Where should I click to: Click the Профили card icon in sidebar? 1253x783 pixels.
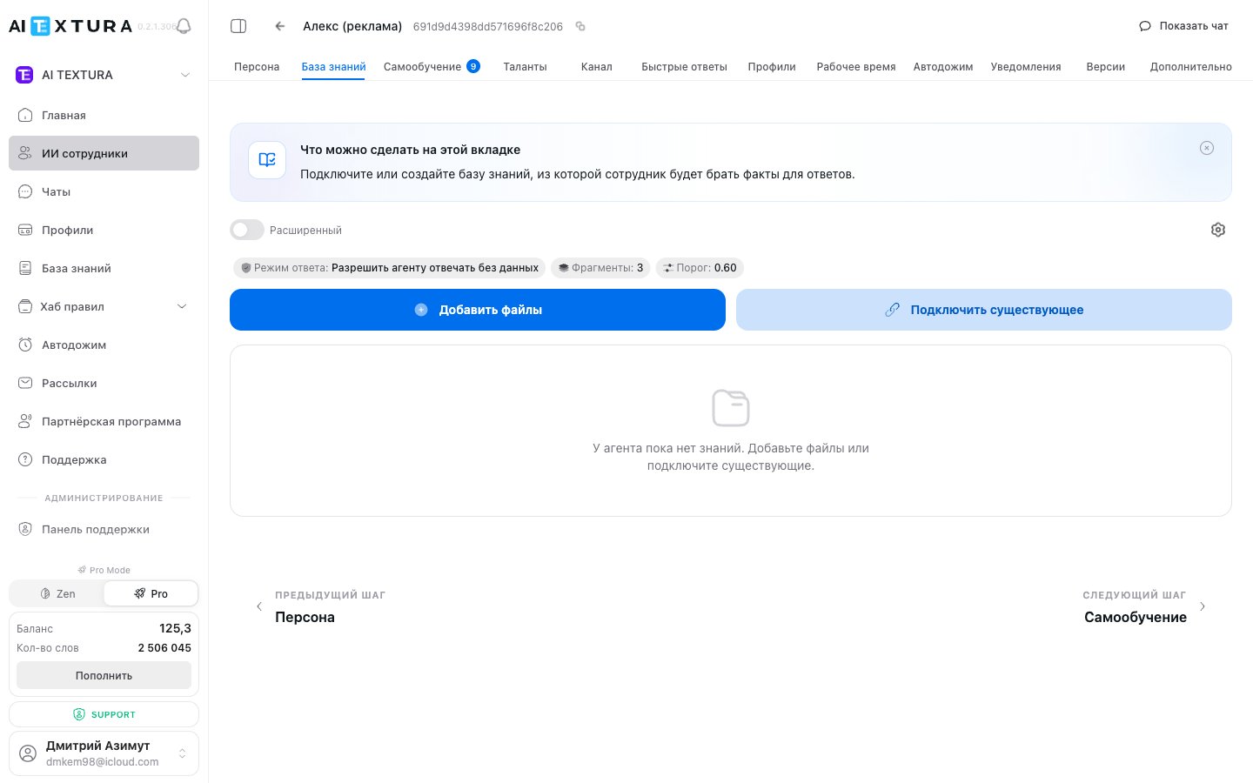(x=25, y=230)
